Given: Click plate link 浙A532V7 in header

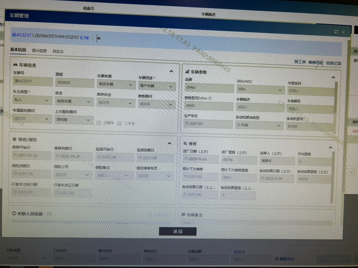Looking at the screenshot, I should (22, 35).
